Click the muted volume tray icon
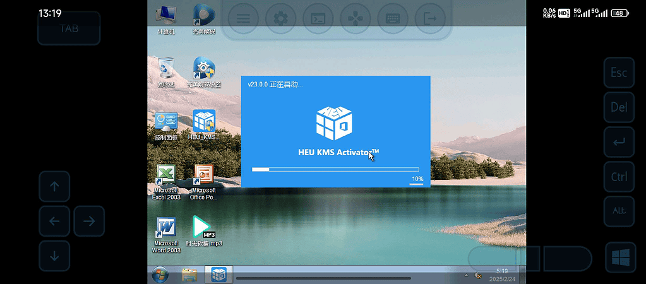Viewport: 646px width, 284px height. pos(478,275)
